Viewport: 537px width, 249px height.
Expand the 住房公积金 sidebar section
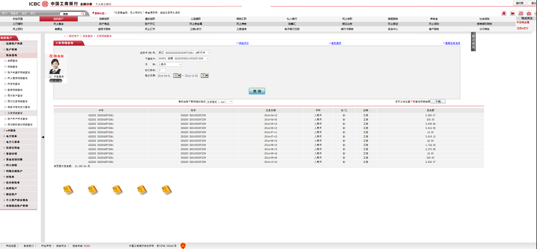point(4,148)
